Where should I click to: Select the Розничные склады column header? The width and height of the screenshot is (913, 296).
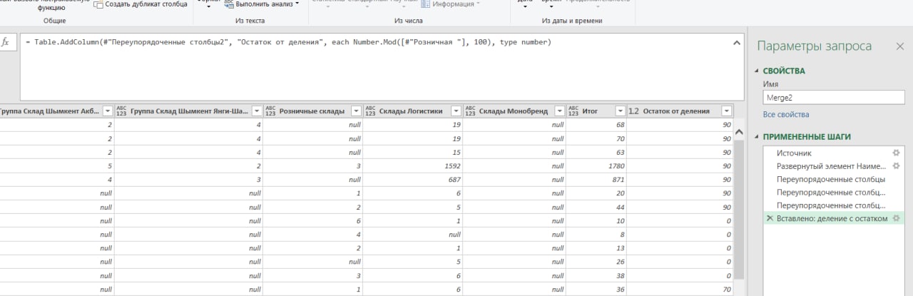click(x=312, y=111)
